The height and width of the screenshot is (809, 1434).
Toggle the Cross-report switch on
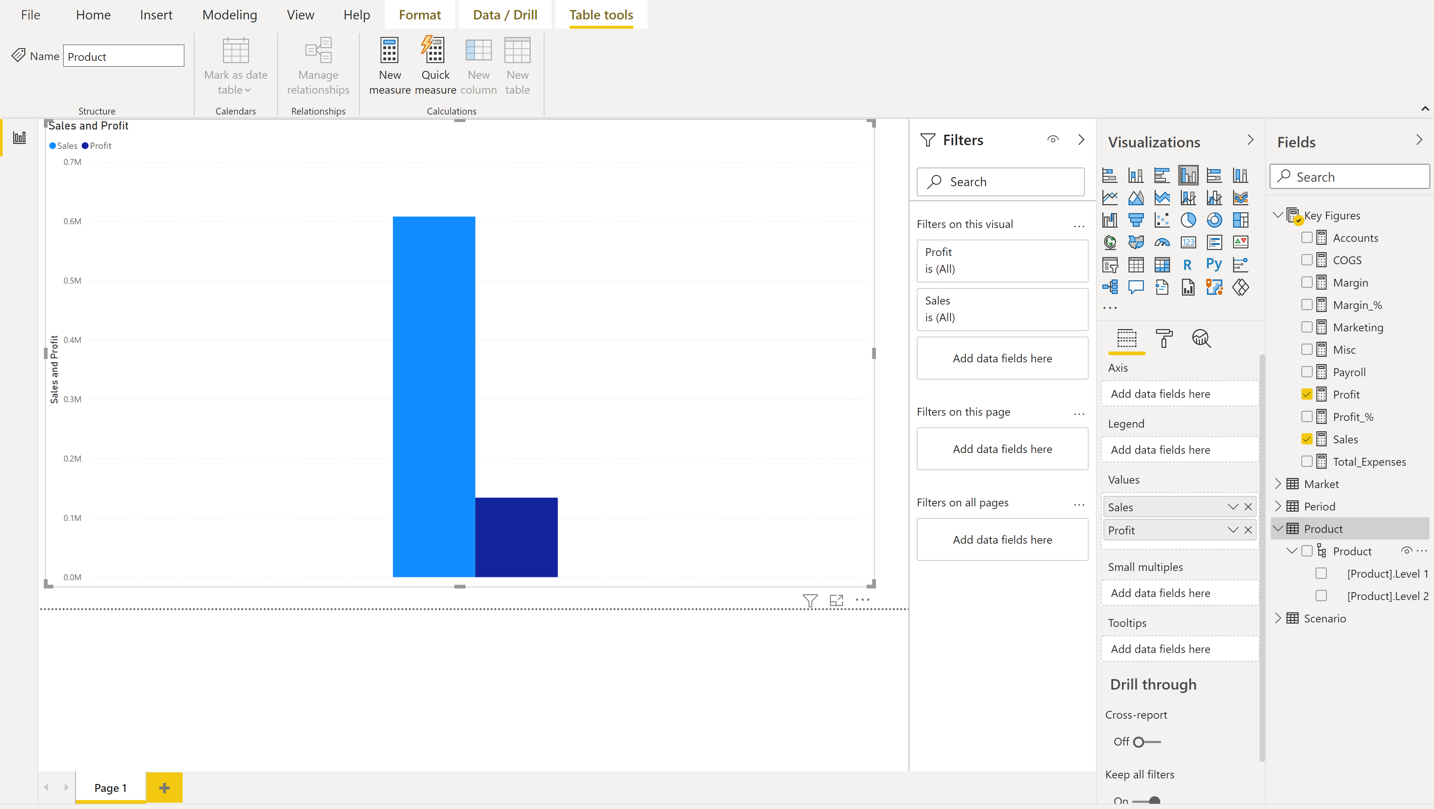coord(1147,742)
